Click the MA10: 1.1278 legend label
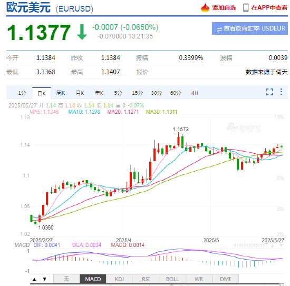This screenshot has width=290, height=286. point(84,112)
